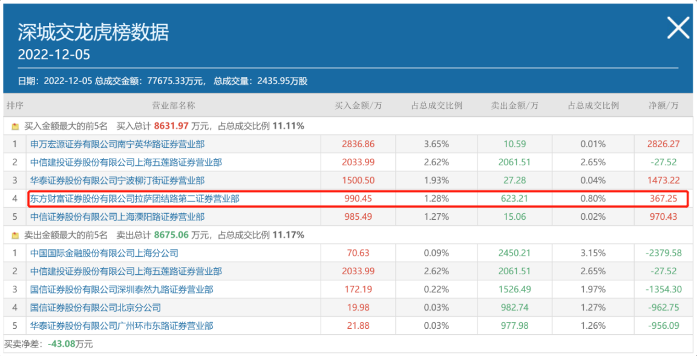697x356 pixels.
Task: Open 华泰证券广州环市东路证券营业部 link
Action: click(x=122, y=326)
